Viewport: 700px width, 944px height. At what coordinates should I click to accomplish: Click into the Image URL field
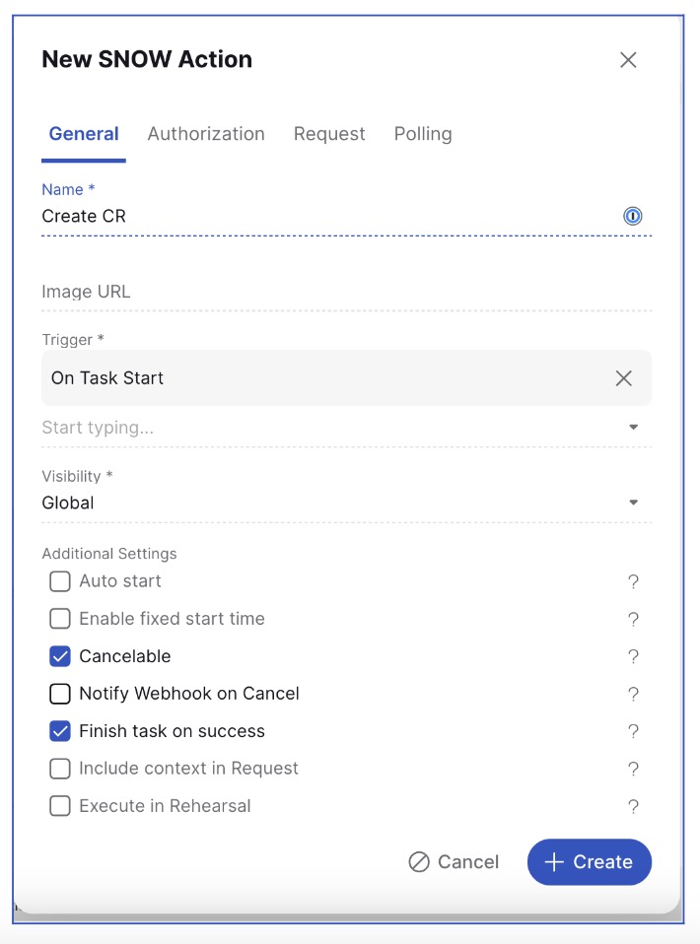click(346, 292)
